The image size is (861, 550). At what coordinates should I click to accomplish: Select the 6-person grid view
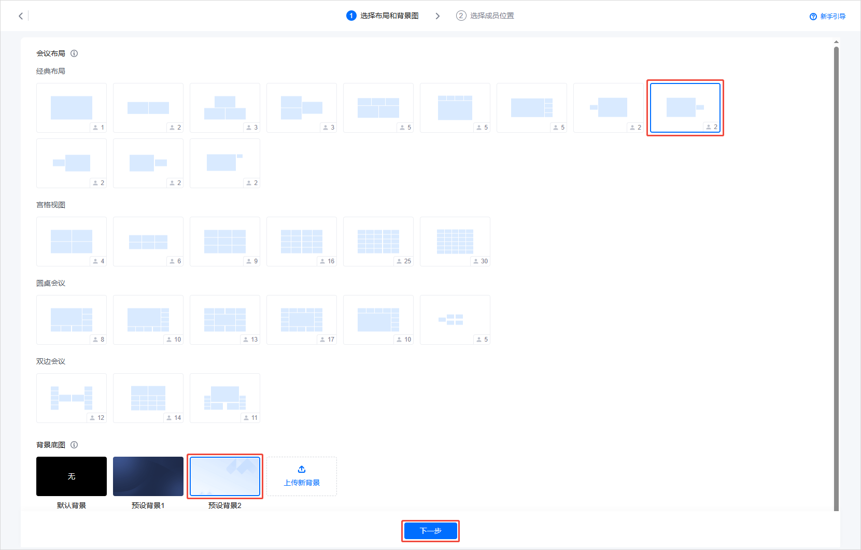(148, 242)
